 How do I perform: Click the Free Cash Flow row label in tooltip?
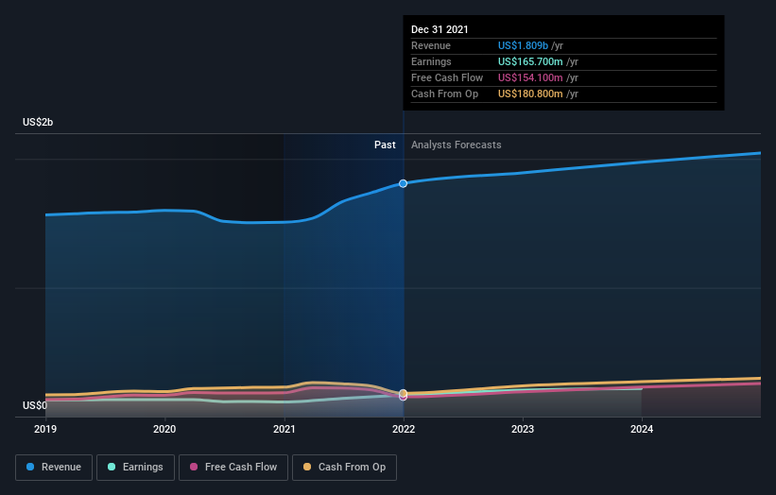pos(447,77)
